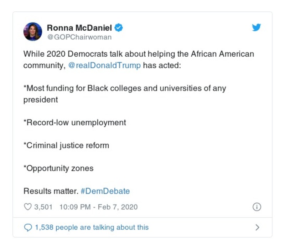Open the @GOPChairwoman handle link
285x250 pixels.
tap(79, 37)
